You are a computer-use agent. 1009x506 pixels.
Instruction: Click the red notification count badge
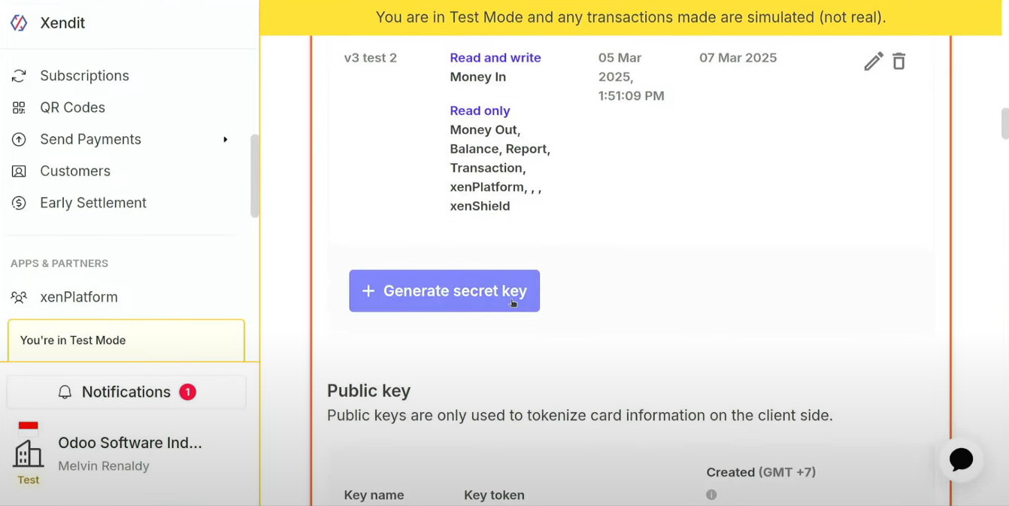pyautogui.click(x=187, y=392)
